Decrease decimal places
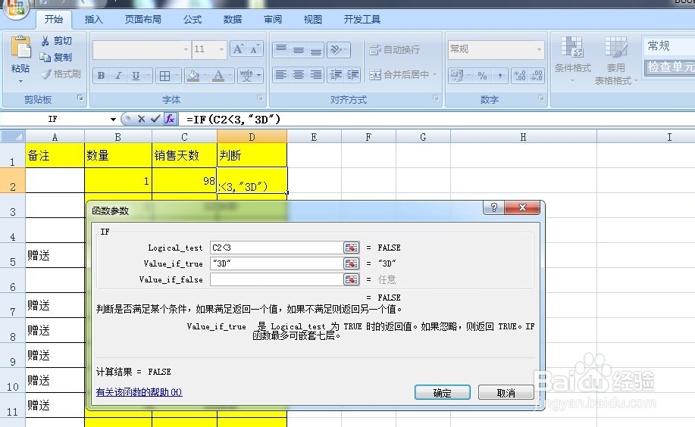The image size is (695, 427). click(537, 76)
